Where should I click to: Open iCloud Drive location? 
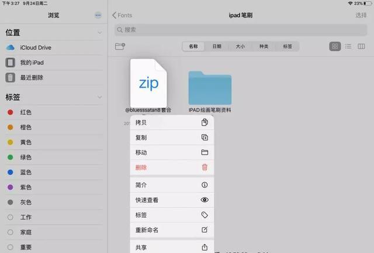point(54,47)
